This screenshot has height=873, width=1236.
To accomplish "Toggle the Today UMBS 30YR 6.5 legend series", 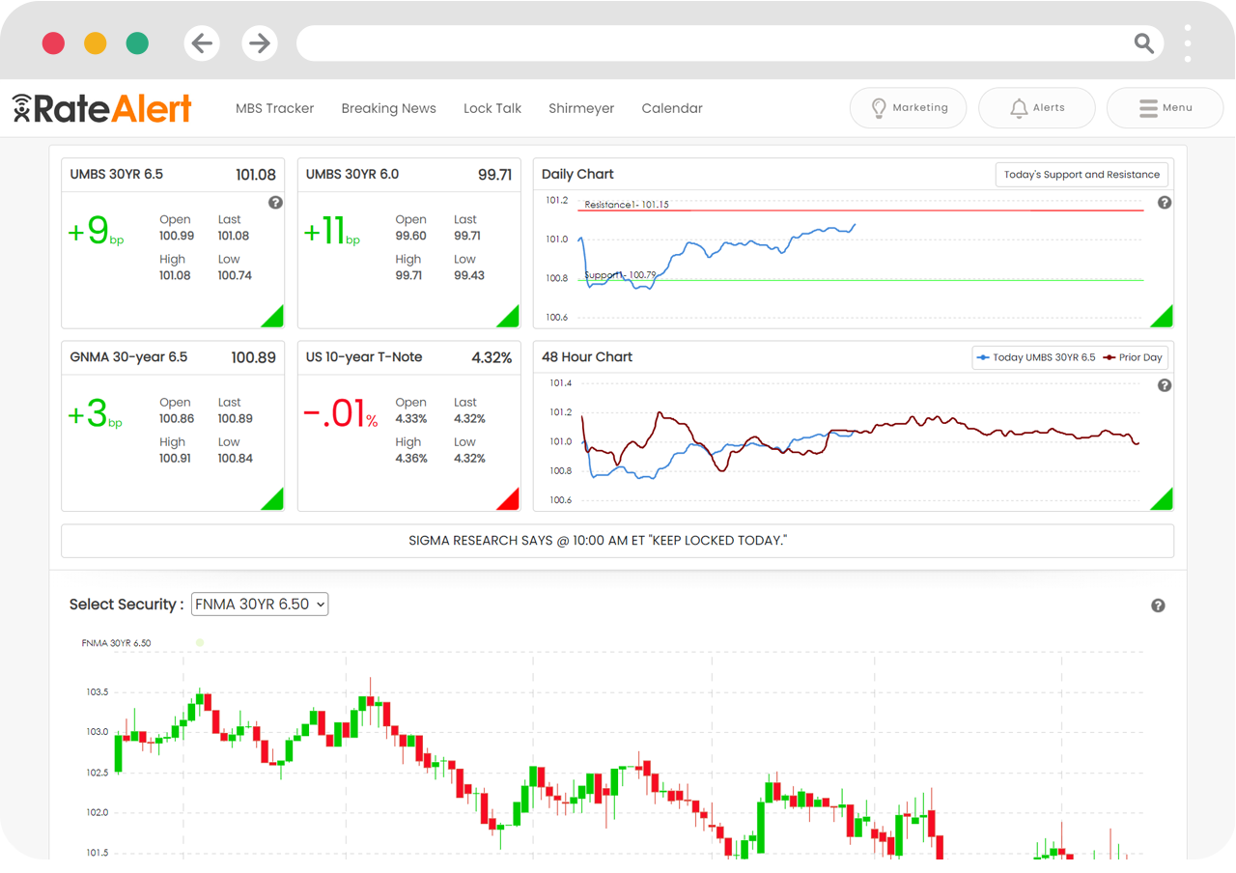I will coord(1036,357).
